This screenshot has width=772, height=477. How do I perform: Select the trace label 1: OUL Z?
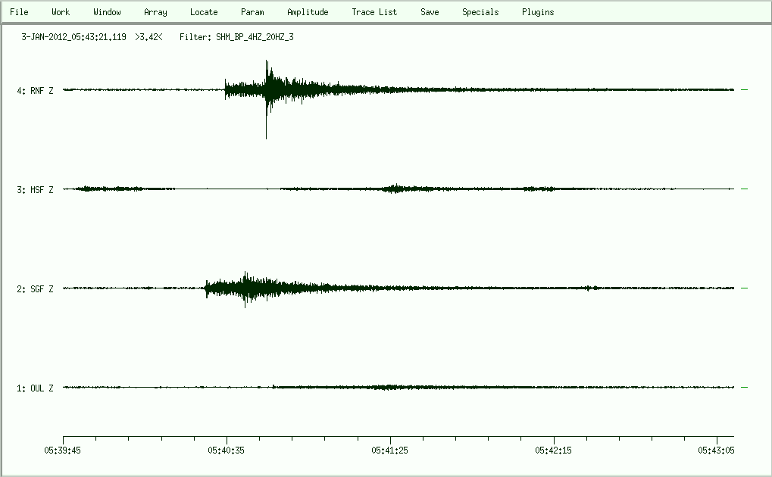pos(35,388)
